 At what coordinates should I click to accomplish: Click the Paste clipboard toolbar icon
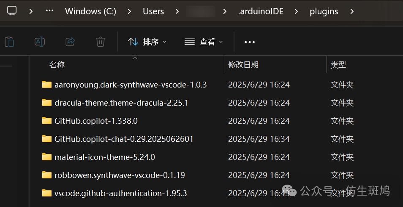point(9,42)
